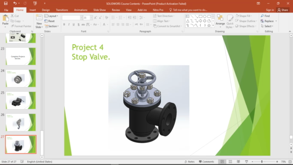Open the font name dropdown arrow
This screenshot has width=293, height=165.
[x=81, y=18]
